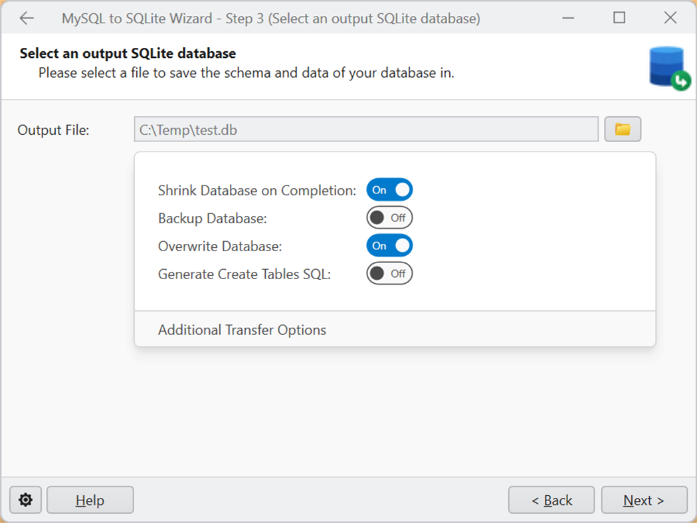
Task: Maximize the wizard window
Action: pyautogui.click(x=619, y=19)
